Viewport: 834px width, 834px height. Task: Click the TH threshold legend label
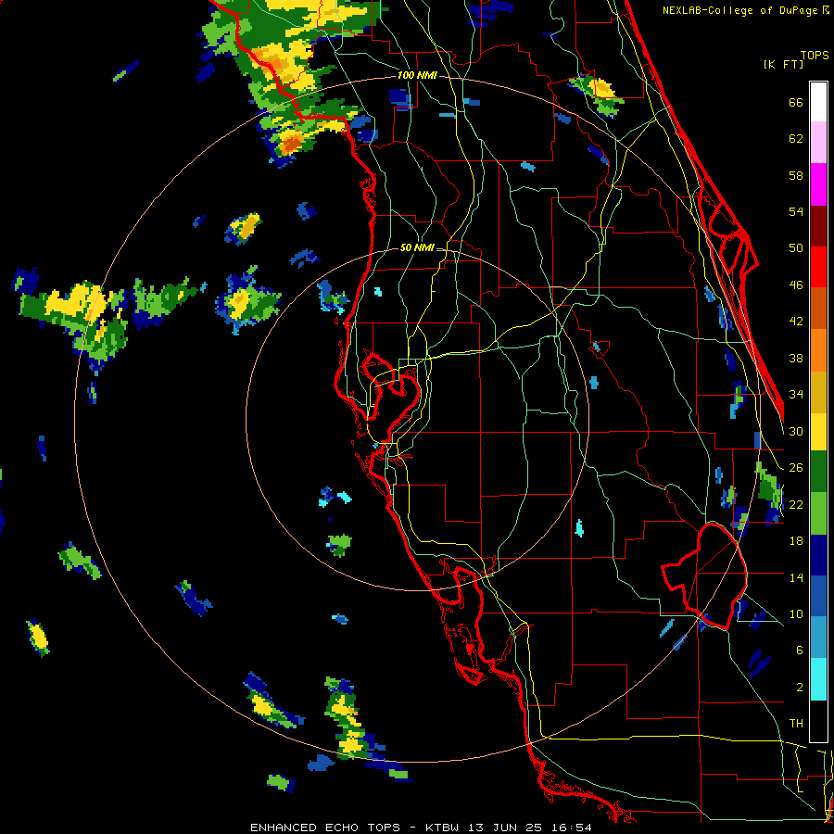coord(796,724)
